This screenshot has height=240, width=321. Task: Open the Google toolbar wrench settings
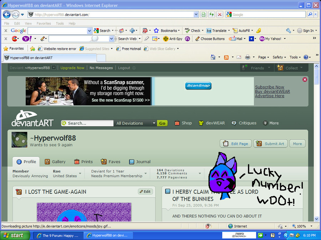click(x=289, y=31)
